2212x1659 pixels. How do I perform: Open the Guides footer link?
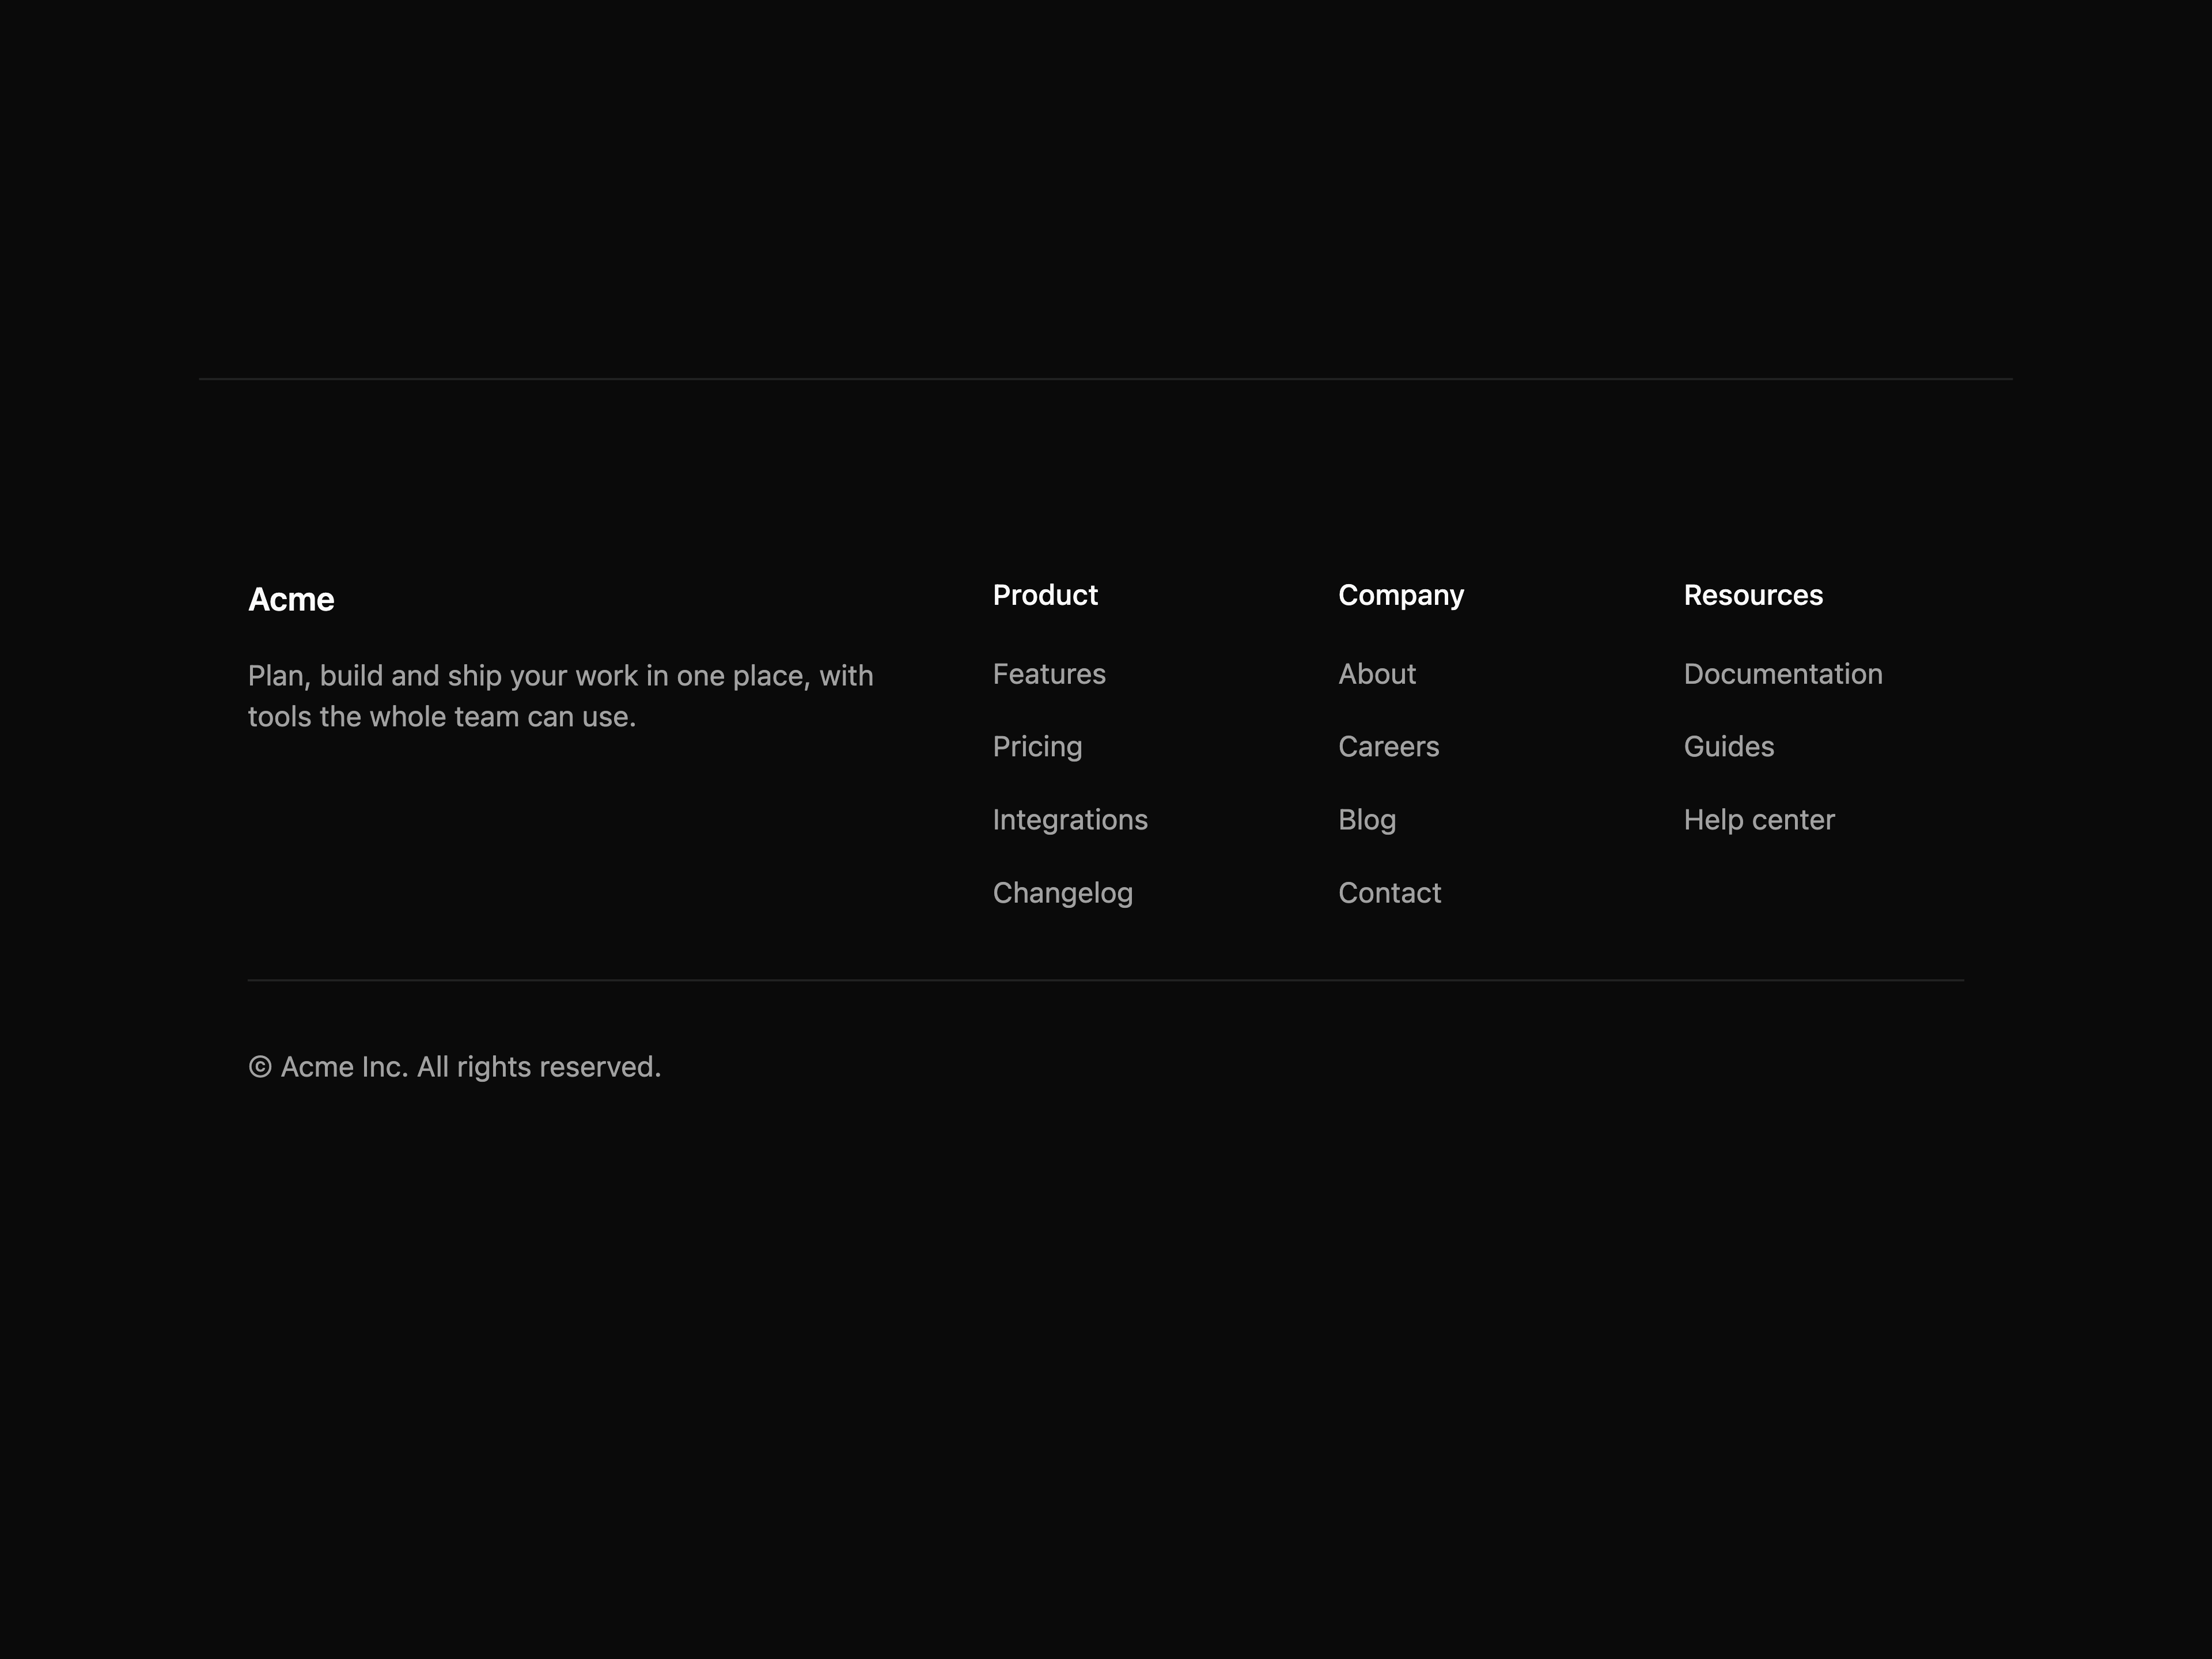click(1728, 747)
